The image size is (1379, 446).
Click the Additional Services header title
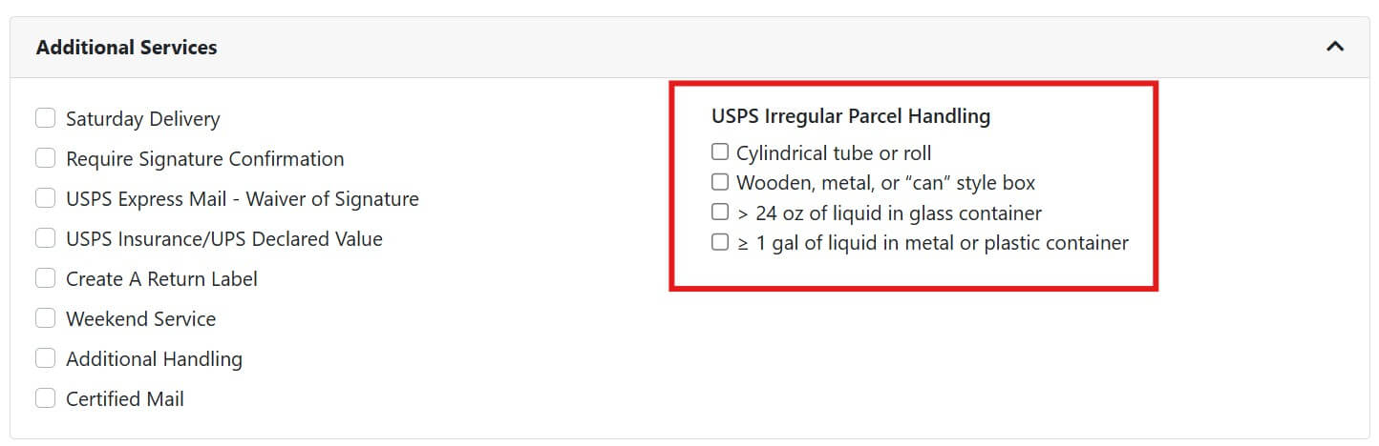pyautogui.click(x=126, y=47)
